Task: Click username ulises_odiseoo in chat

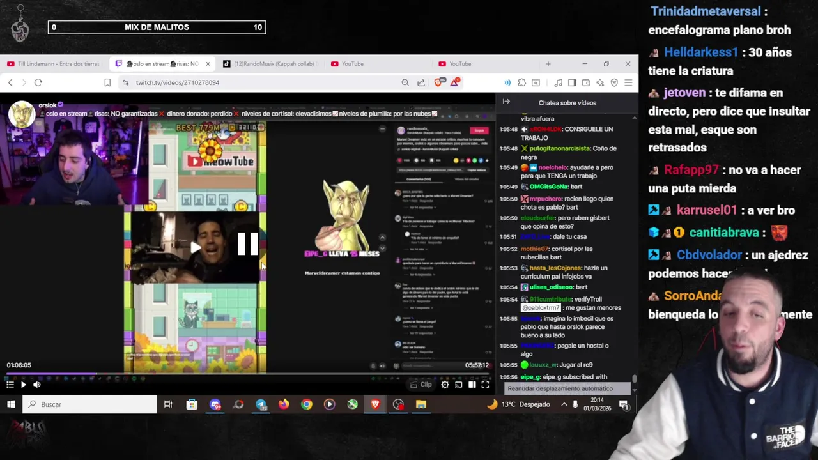Action: (x=552, y=287)
